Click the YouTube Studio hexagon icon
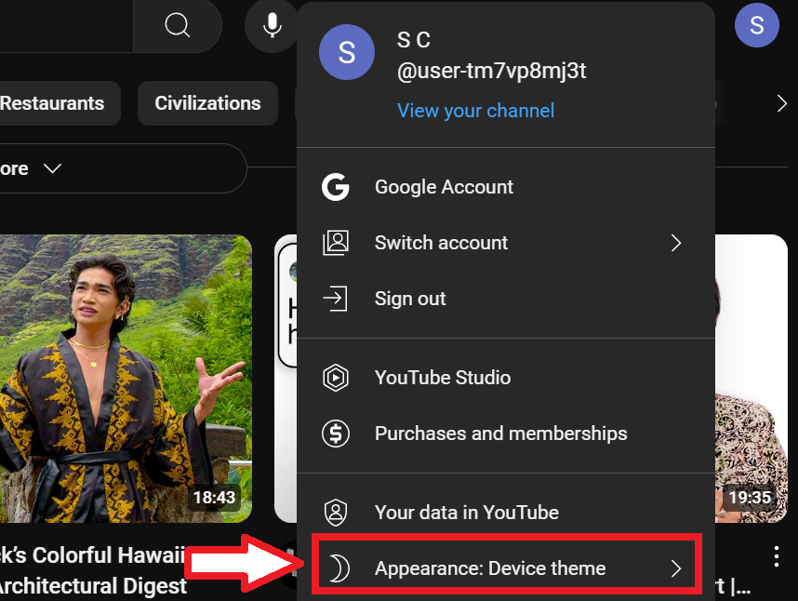 (x=336, y=378)
